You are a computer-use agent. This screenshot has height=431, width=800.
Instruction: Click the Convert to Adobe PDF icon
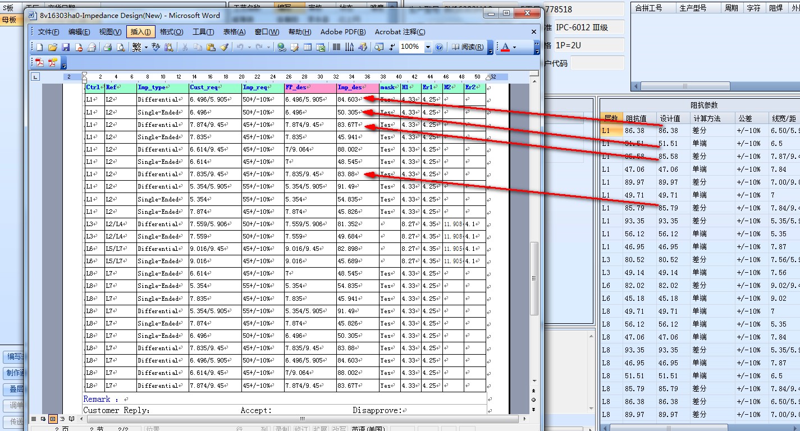point(39,62)
